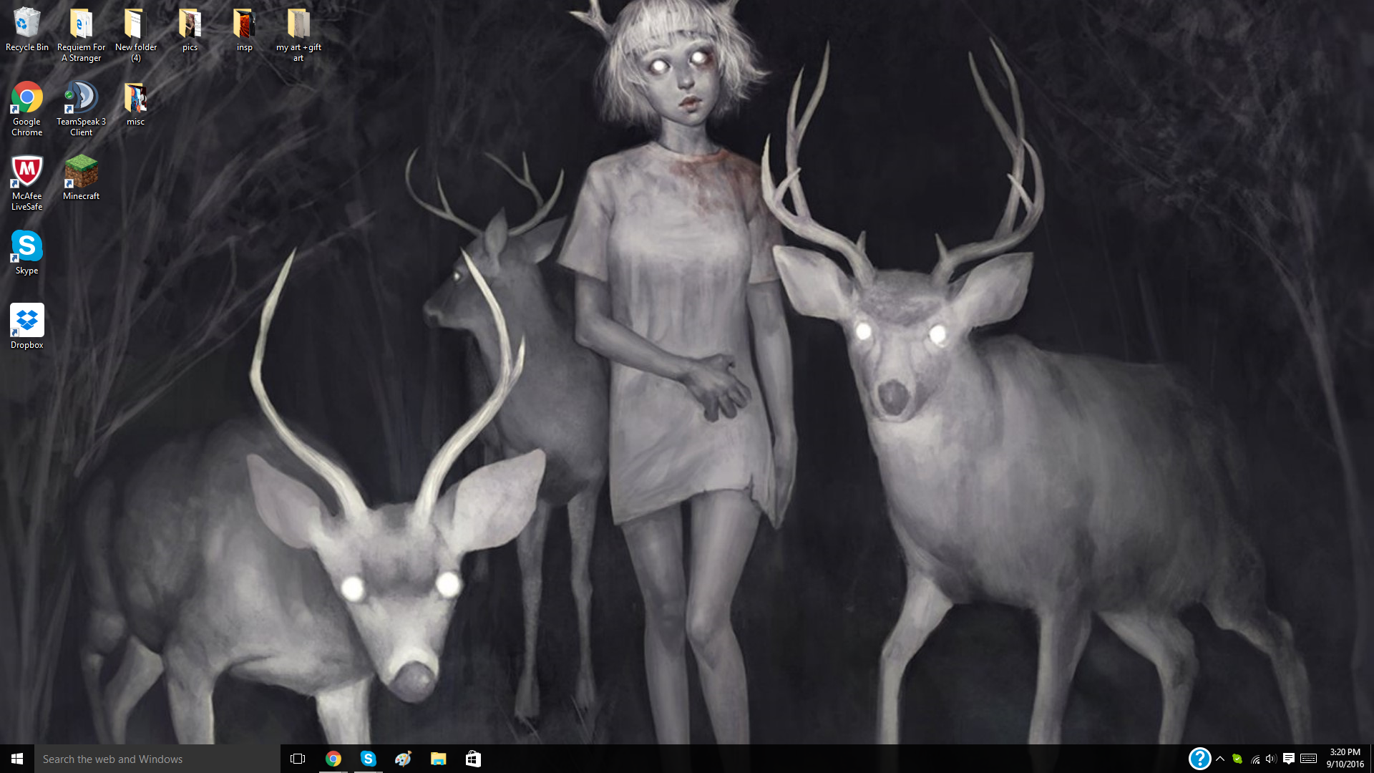Select the Recycle Bin desktop icon
The image size is (1374, 773).
[x=27, y=30]
